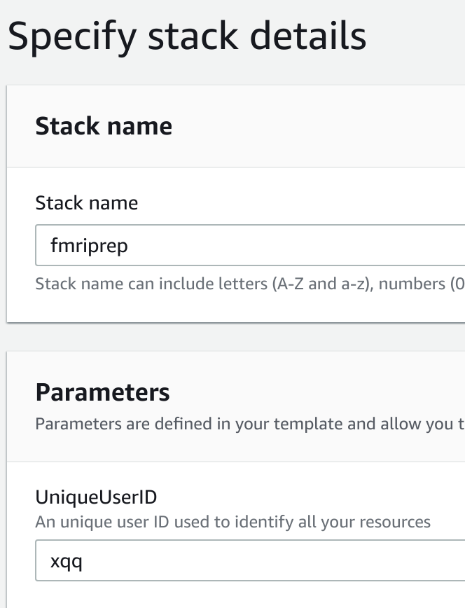Click empty space right of 'xqq' in field
Viewport: 465px width, 608px height.
[280, 561]
